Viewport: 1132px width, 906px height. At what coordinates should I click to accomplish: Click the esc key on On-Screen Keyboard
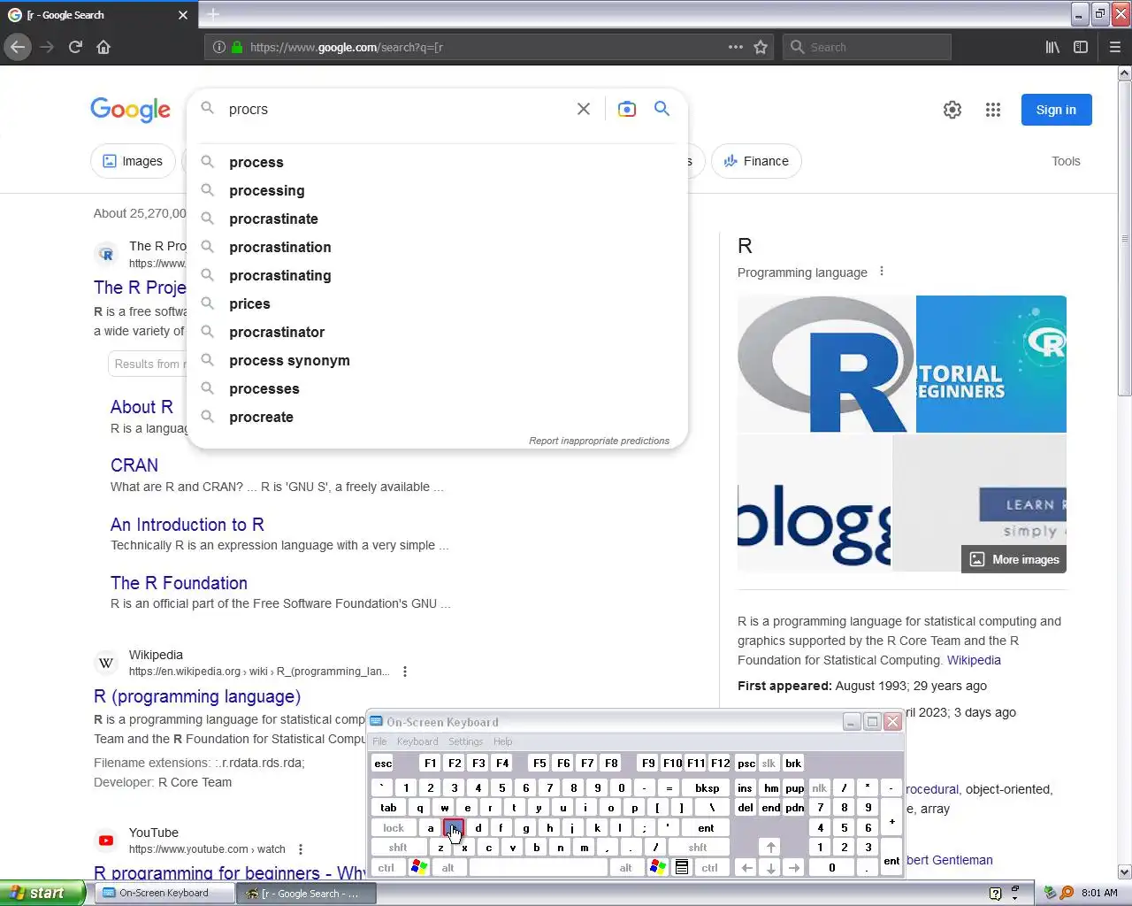click(383, 764)
